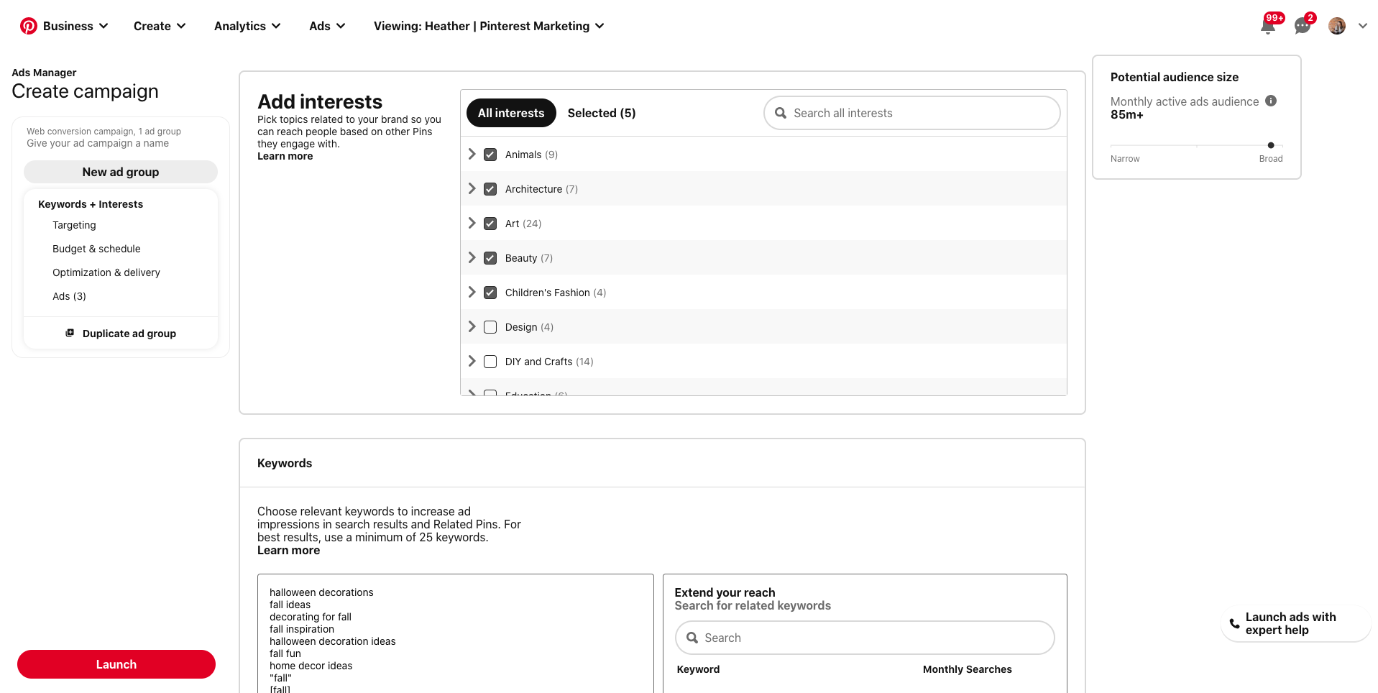
Task: Click the Extend your reach search field
Action: tap(864, 638)
